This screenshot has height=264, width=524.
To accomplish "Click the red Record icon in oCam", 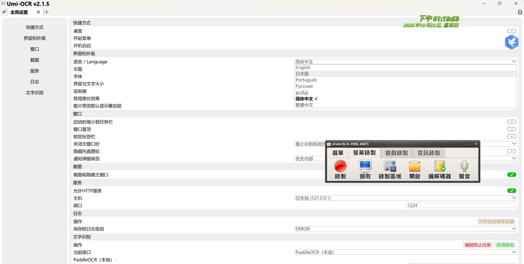I will tap(340, 166).
